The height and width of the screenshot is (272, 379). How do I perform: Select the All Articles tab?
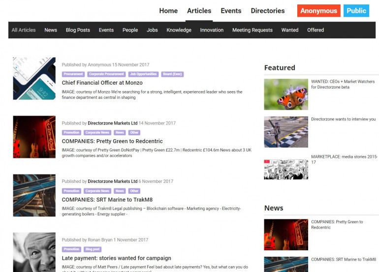24,30
